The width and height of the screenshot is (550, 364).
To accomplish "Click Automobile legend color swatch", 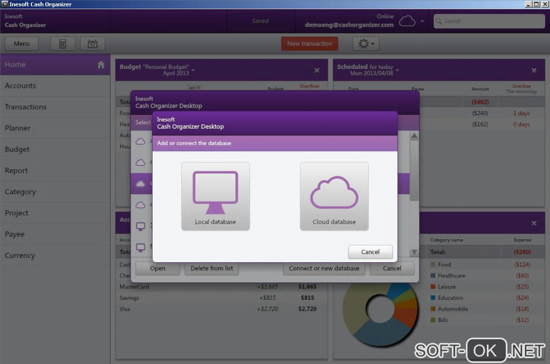I will click(433, 309).
